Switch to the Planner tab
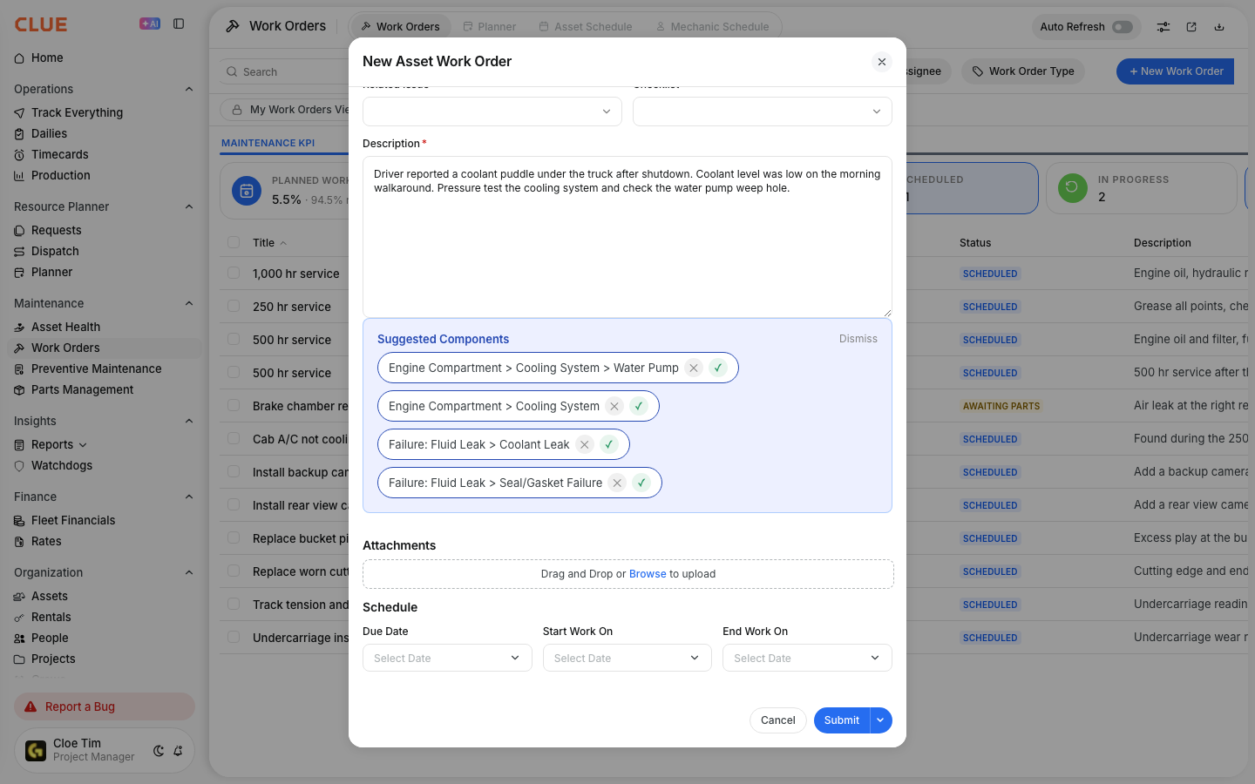The image size is (1255, 784). [490, 27]
